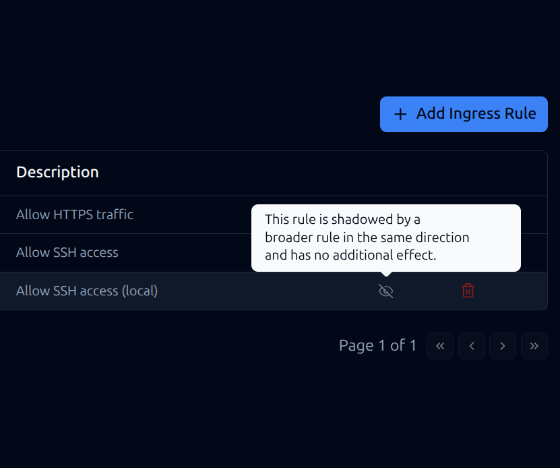Viewport: 560px width, 468px height.
Task: Jump to the last page of rules
Action: coord(534,345)
